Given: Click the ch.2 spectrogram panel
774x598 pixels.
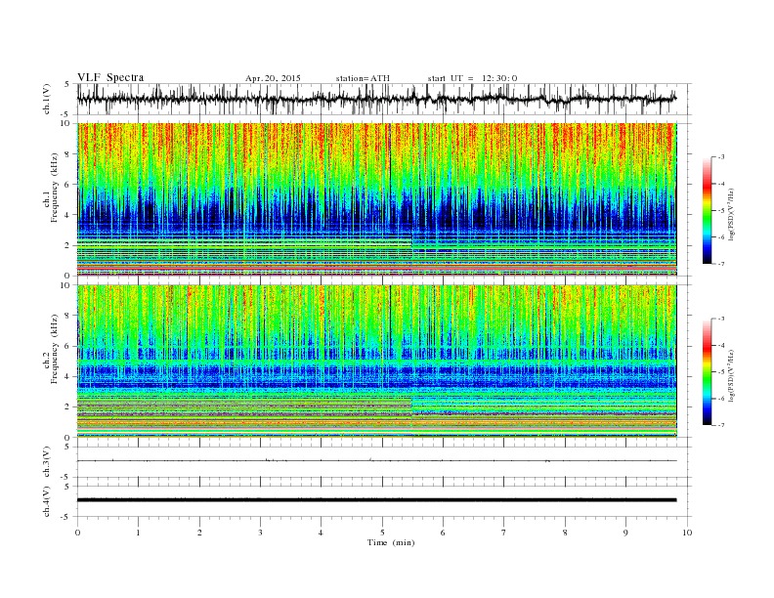Looking at the screenshot, I should (377, 362).
